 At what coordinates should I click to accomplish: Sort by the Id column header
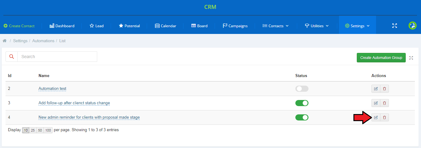10,76
